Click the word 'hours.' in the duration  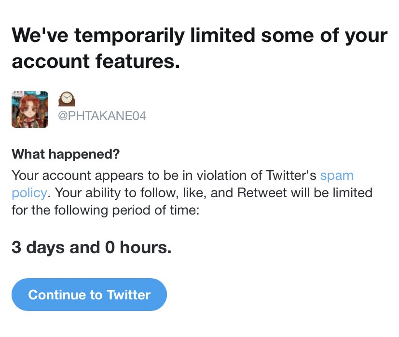click(146, 247)
